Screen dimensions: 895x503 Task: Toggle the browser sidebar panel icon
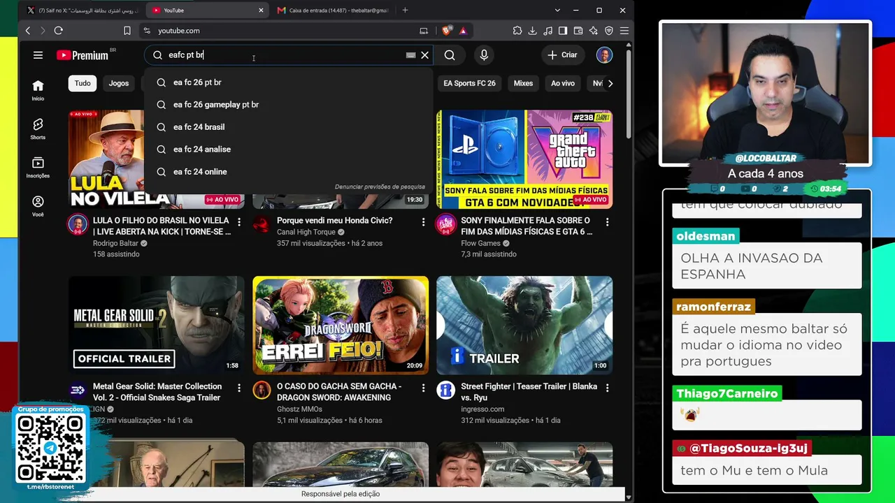(563, 31)
